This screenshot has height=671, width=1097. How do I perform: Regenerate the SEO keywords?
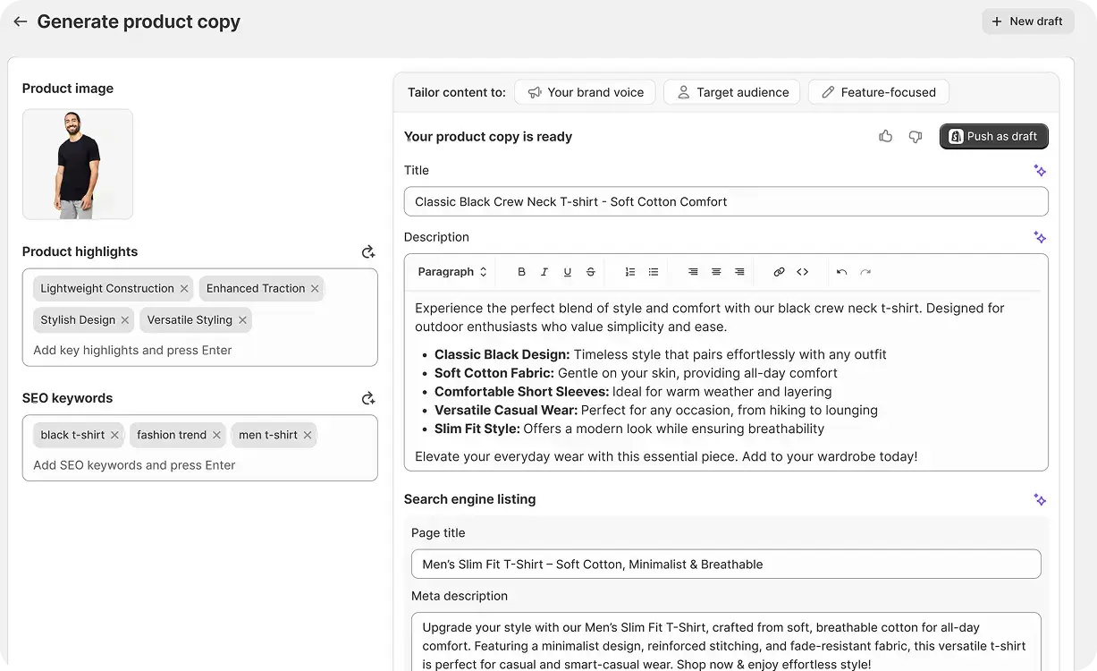tap(367, 398)
